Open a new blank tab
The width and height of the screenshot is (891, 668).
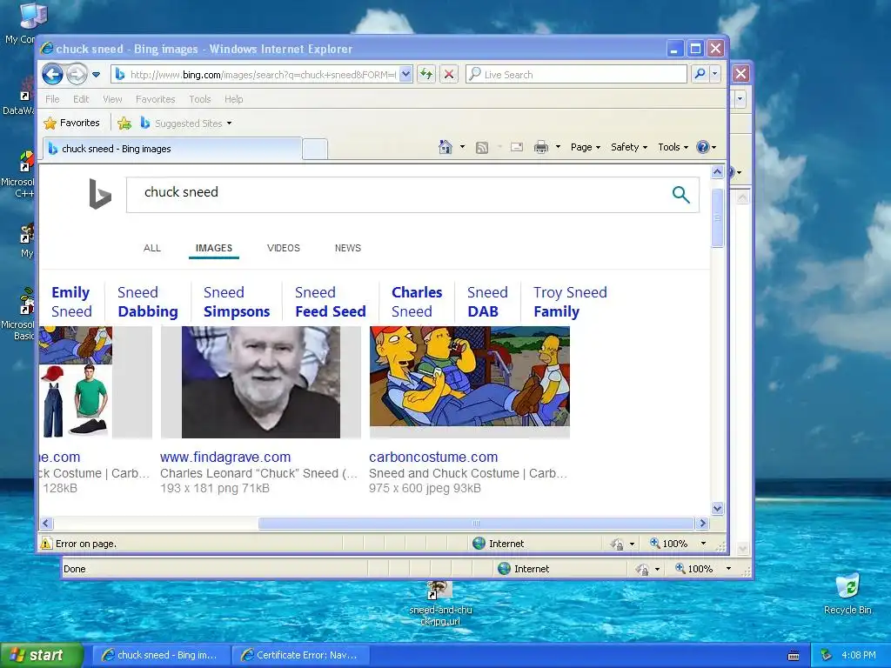[x=315, y=149]
